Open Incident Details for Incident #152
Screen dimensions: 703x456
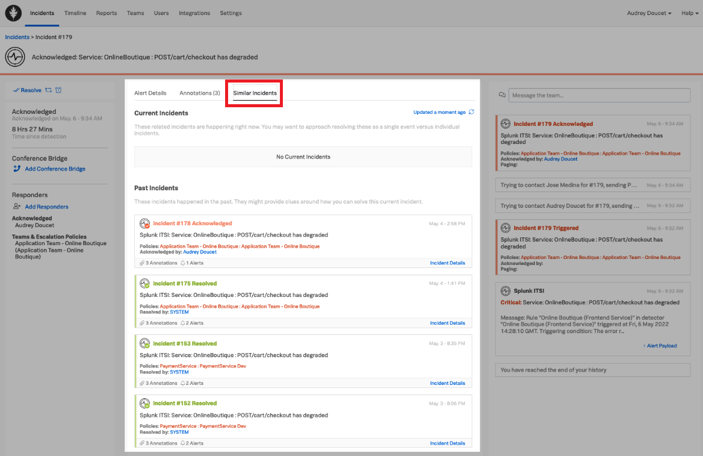[447, 443]
